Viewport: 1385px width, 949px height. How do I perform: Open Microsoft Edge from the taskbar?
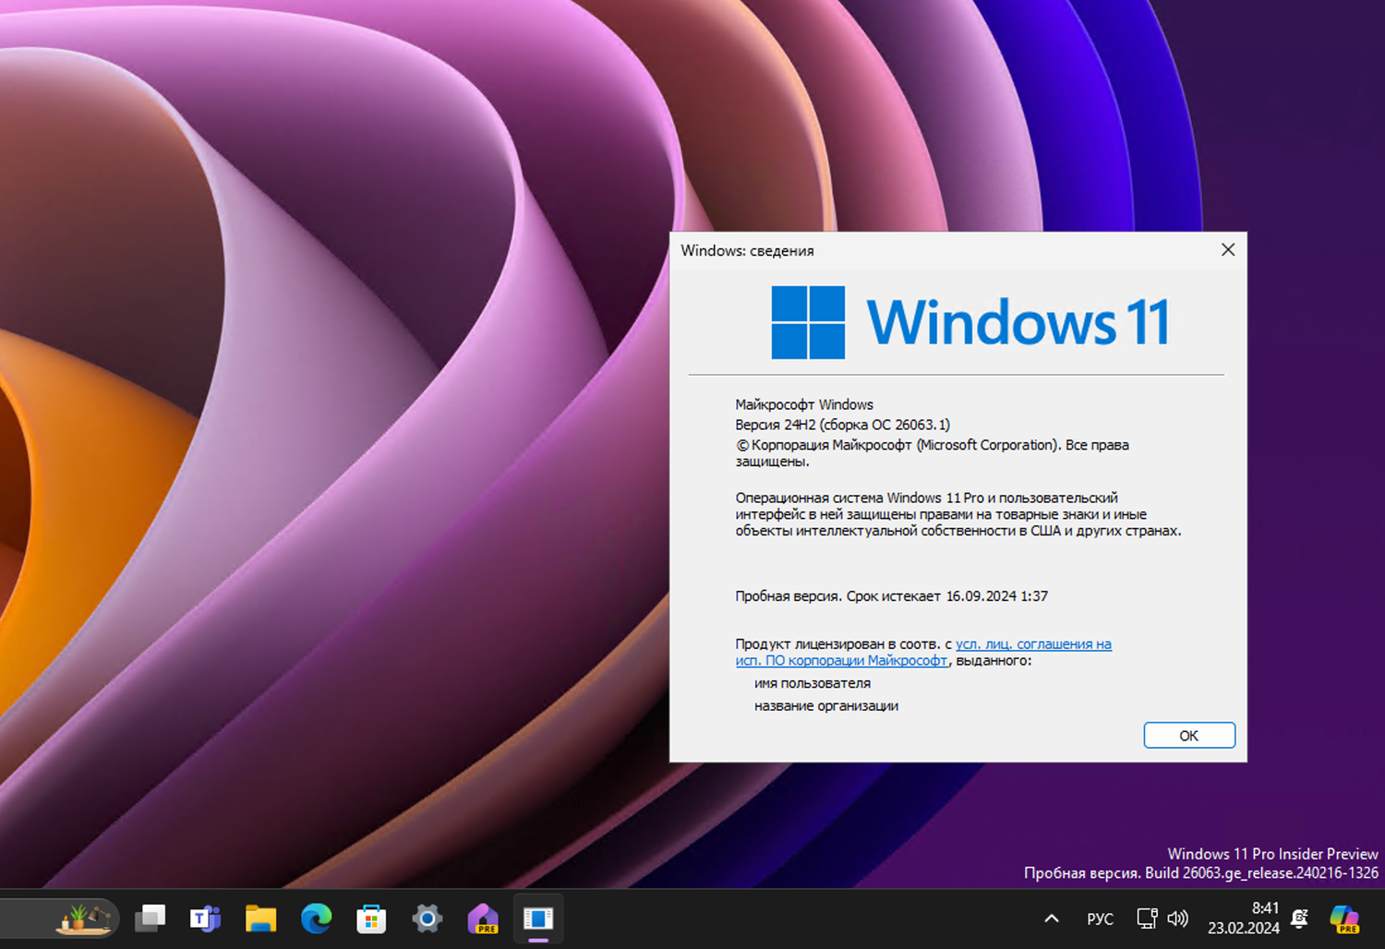tap(316, 919)
